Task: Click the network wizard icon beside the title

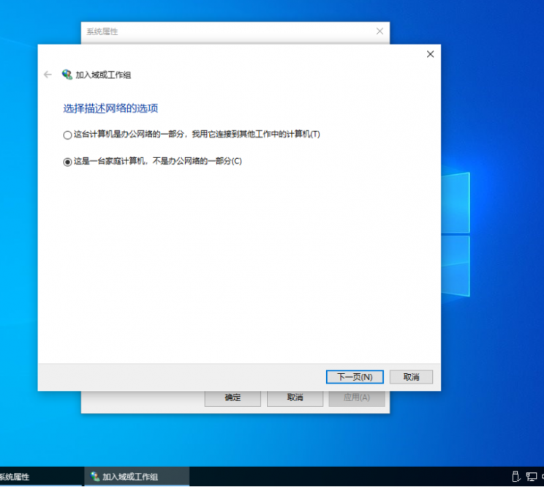Action: coord(67,75)
